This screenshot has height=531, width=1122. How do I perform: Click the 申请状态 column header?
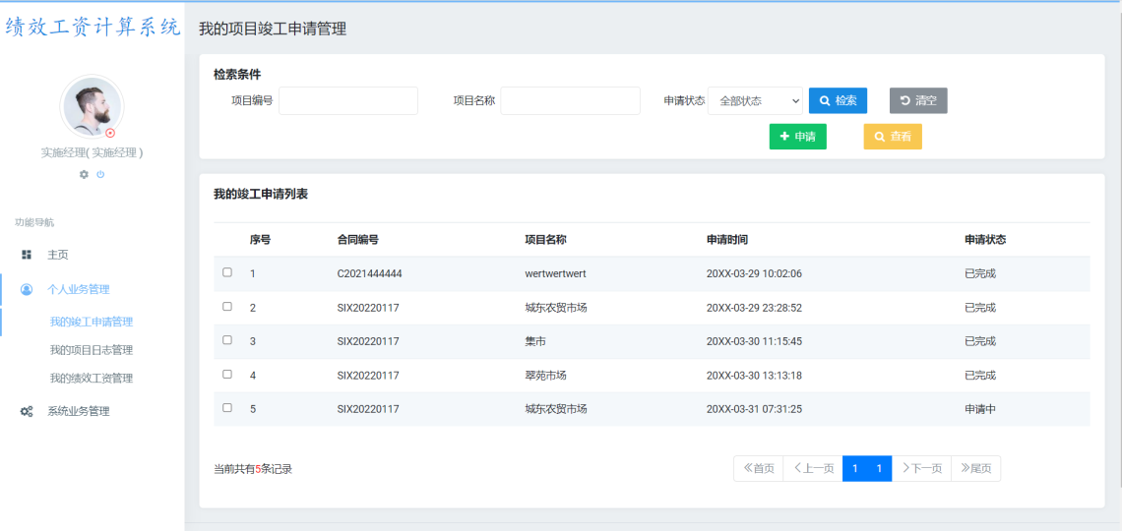[985, 240]
